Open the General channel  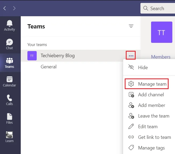[49, 67]
